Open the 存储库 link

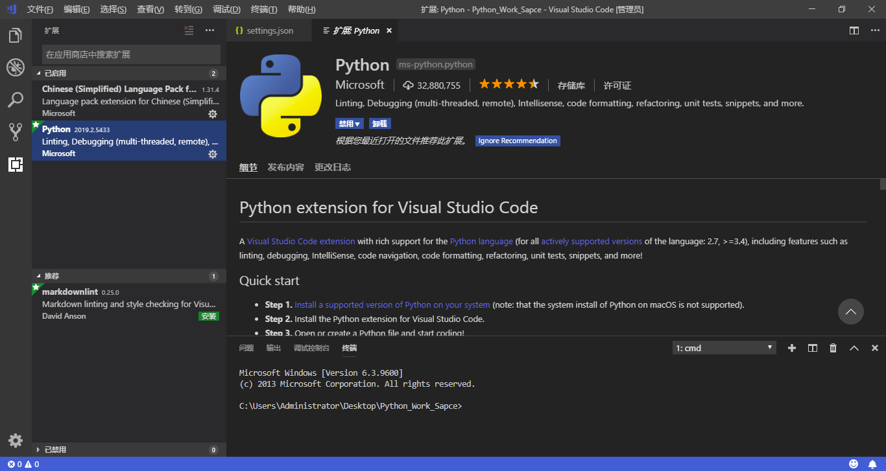[x=571, y=86]
